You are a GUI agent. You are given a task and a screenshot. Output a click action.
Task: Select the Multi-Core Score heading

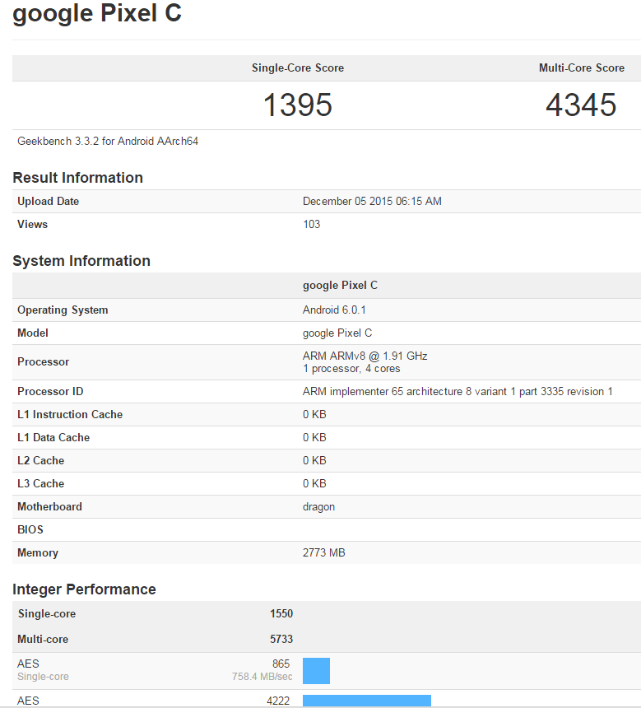[582, 68]
